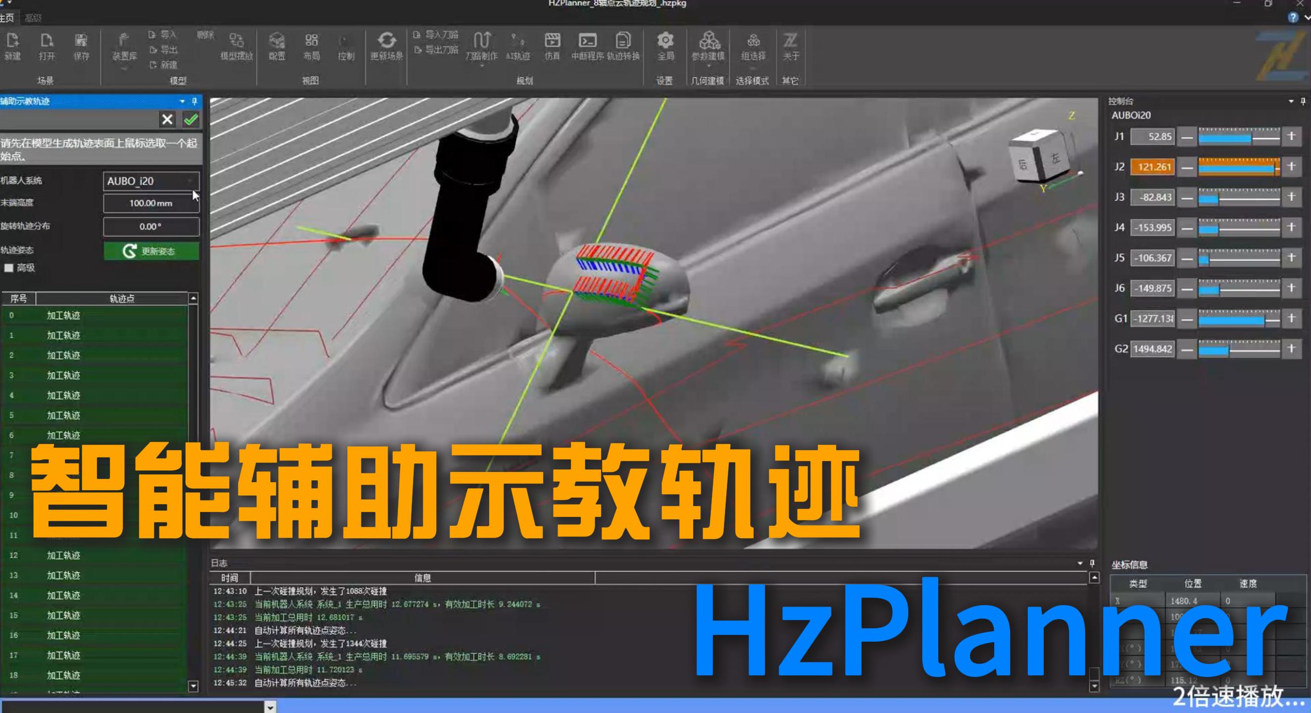Confirm with the green checkmark toggle

point(191,120)
